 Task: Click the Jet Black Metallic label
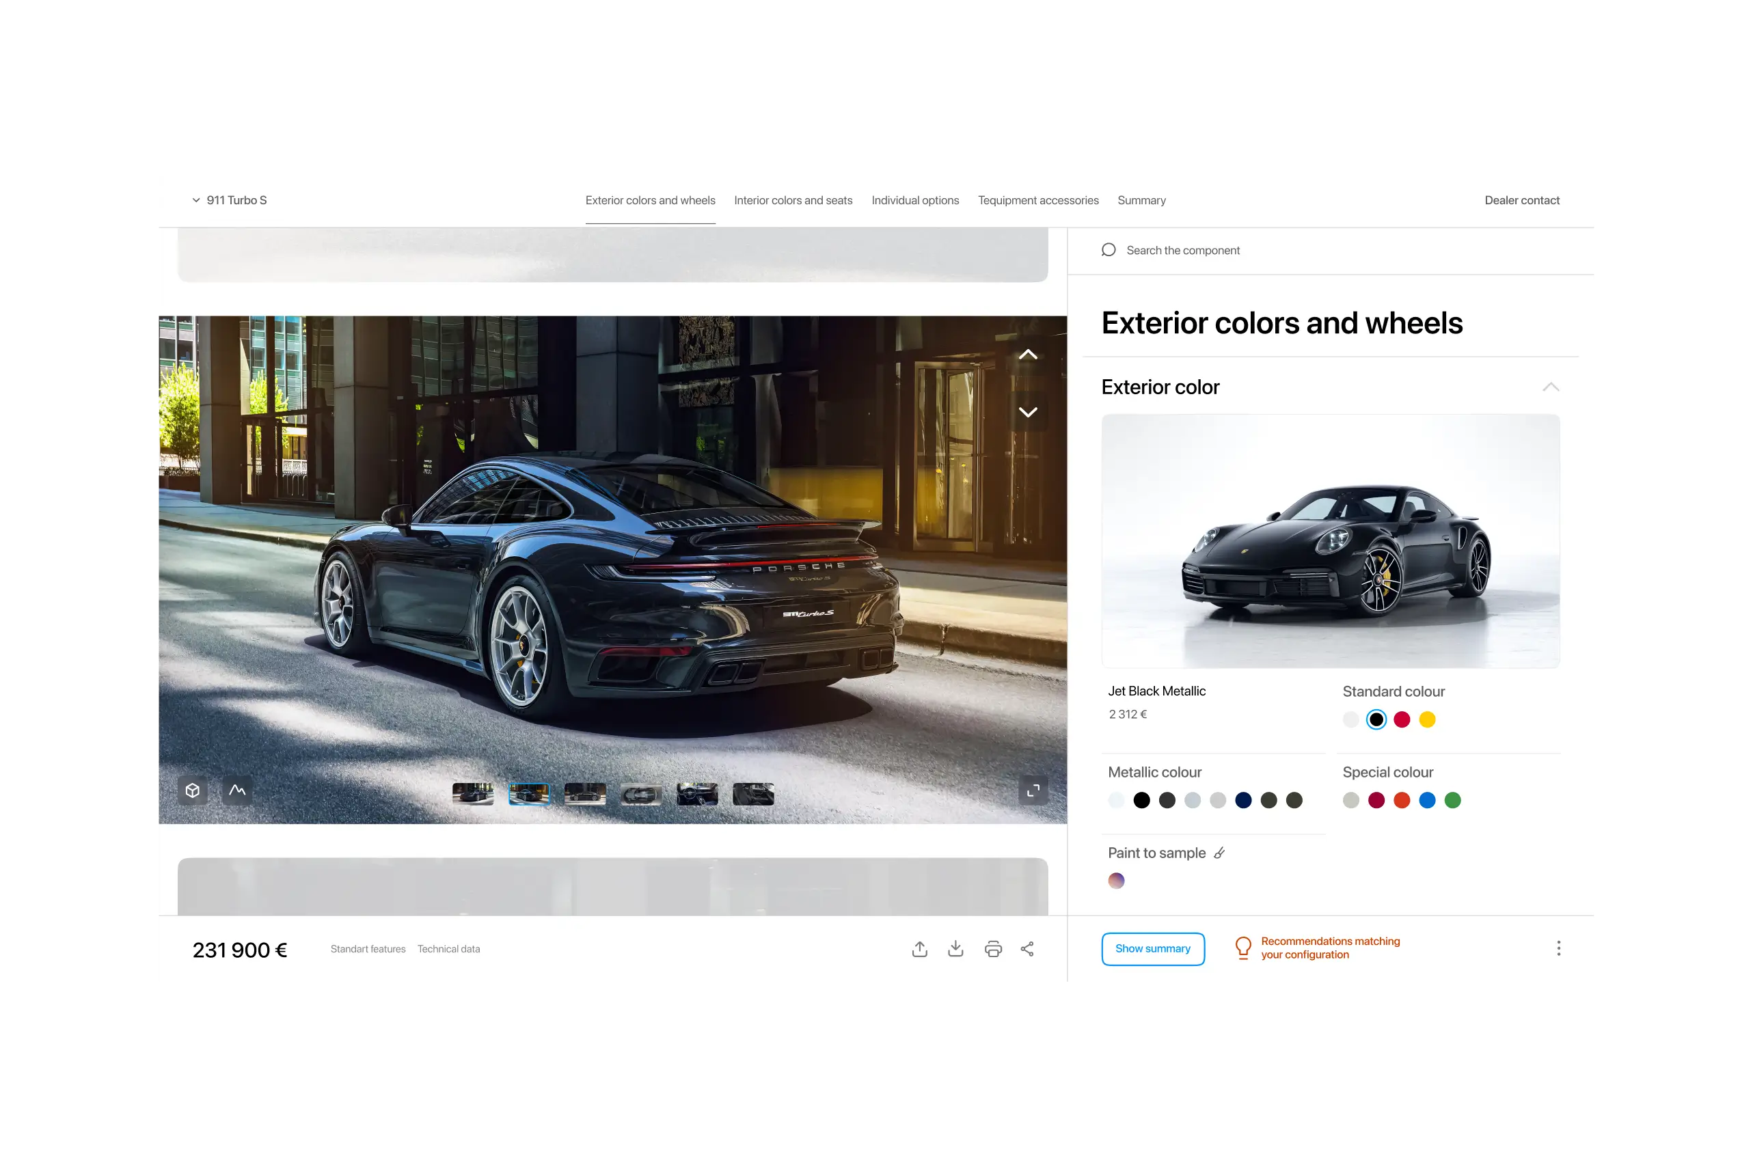(x=1156, y=691)
